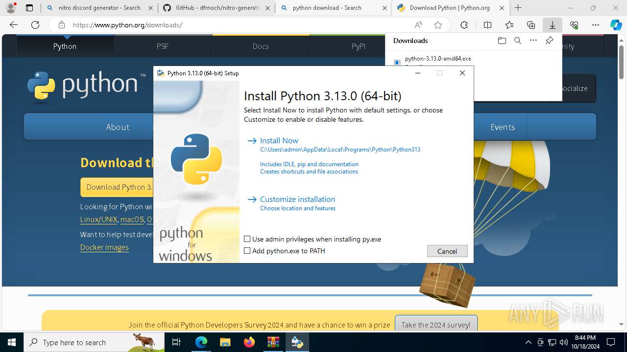The width and height of the screenshot is (627, 352).
Task: Click the Read Aloud icon in address bar
Action: tap(418, 25)
